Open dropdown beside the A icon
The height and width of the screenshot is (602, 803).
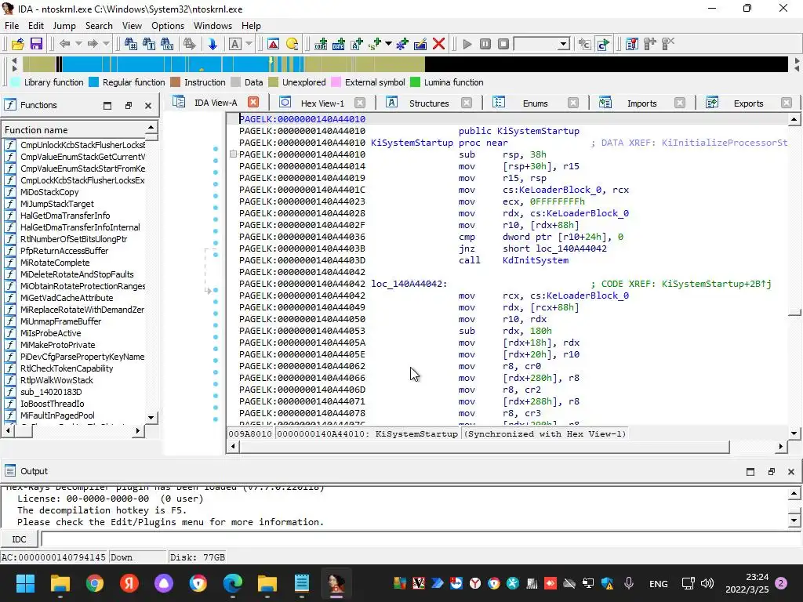click(x=249, y=44)
